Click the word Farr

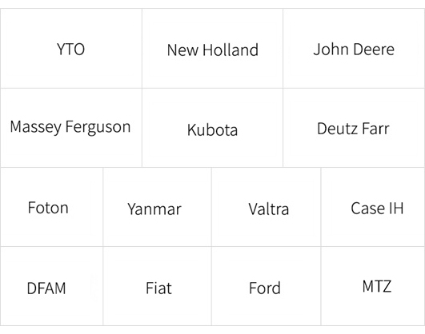pyautogui.click(x=375, y=129)
